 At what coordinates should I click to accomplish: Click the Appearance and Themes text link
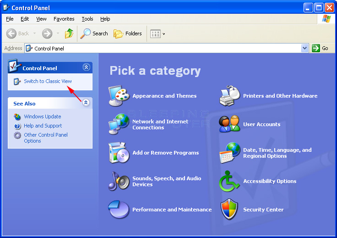164,96
